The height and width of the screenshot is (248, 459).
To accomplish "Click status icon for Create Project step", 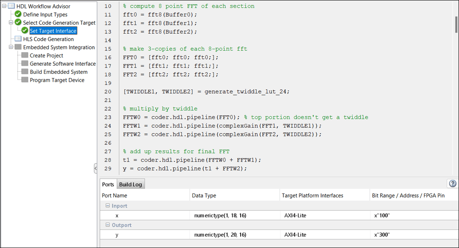I will [x=24, y=55].
